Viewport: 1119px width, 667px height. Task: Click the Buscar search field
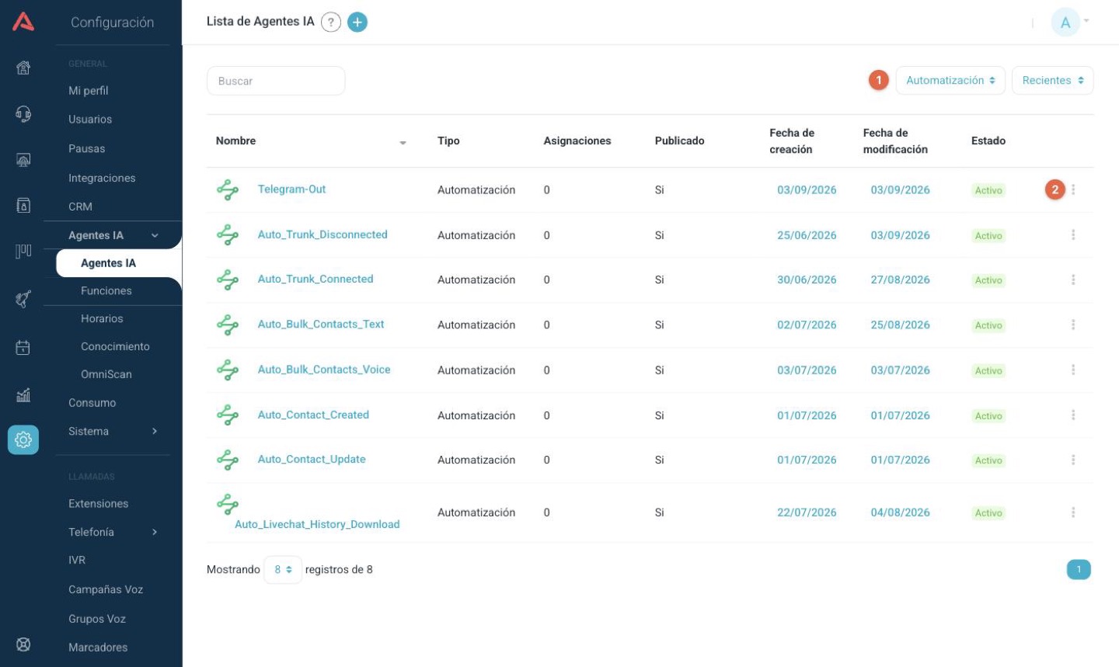coord(276,81)
